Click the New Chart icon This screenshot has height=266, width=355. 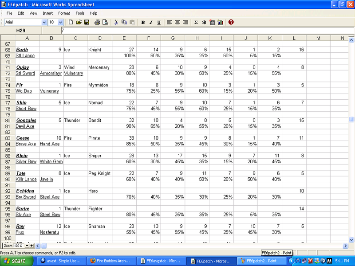(221, 22)
